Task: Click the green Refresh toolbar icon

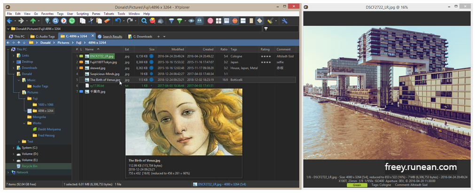Action: 72,21
